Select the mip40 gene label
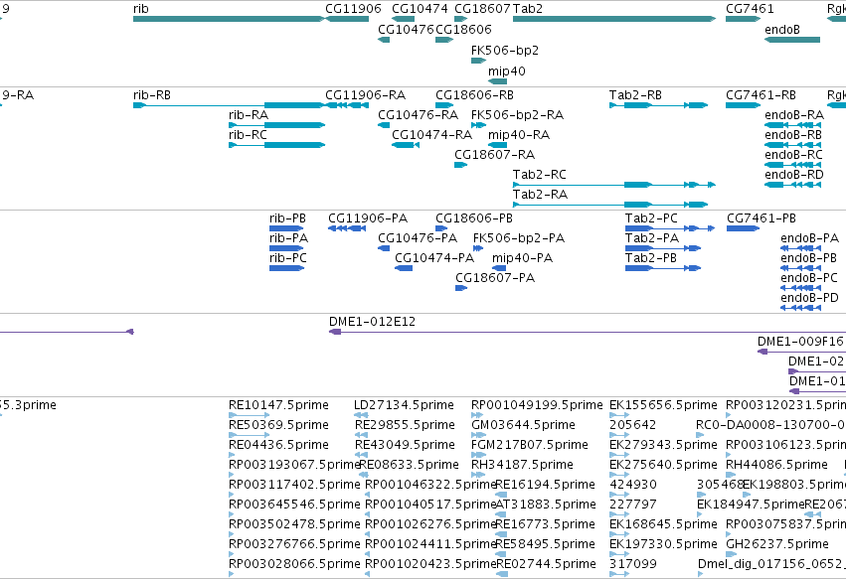Viewport: 846px width, 579px height. pyautogui.click(x=507, y=72)
